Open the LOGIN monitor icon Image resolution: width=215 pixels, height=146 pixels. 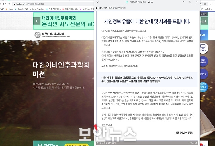tap(204, 48)
